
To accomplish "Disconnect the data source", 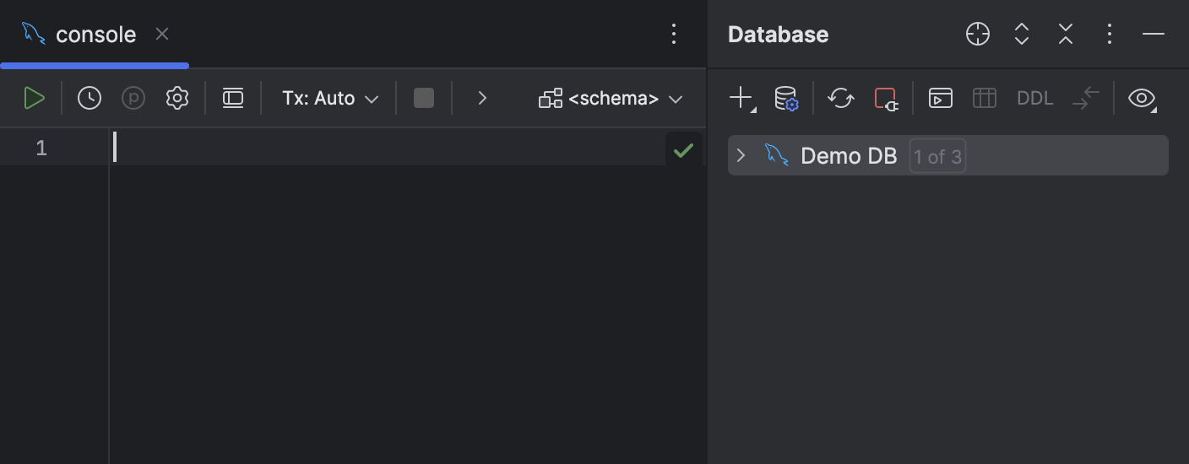I will click(x=886, y=99).
